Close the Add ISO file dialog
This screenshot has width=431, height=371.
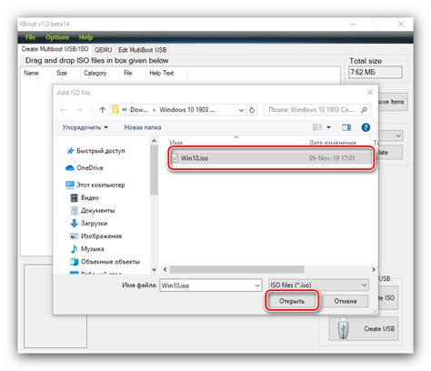click(370, 93)
